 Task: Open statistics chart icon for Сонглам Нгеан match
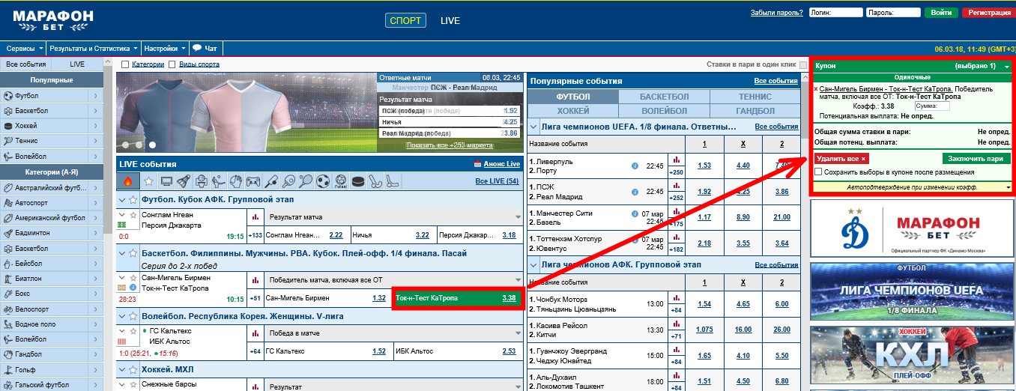pos(255,217)
